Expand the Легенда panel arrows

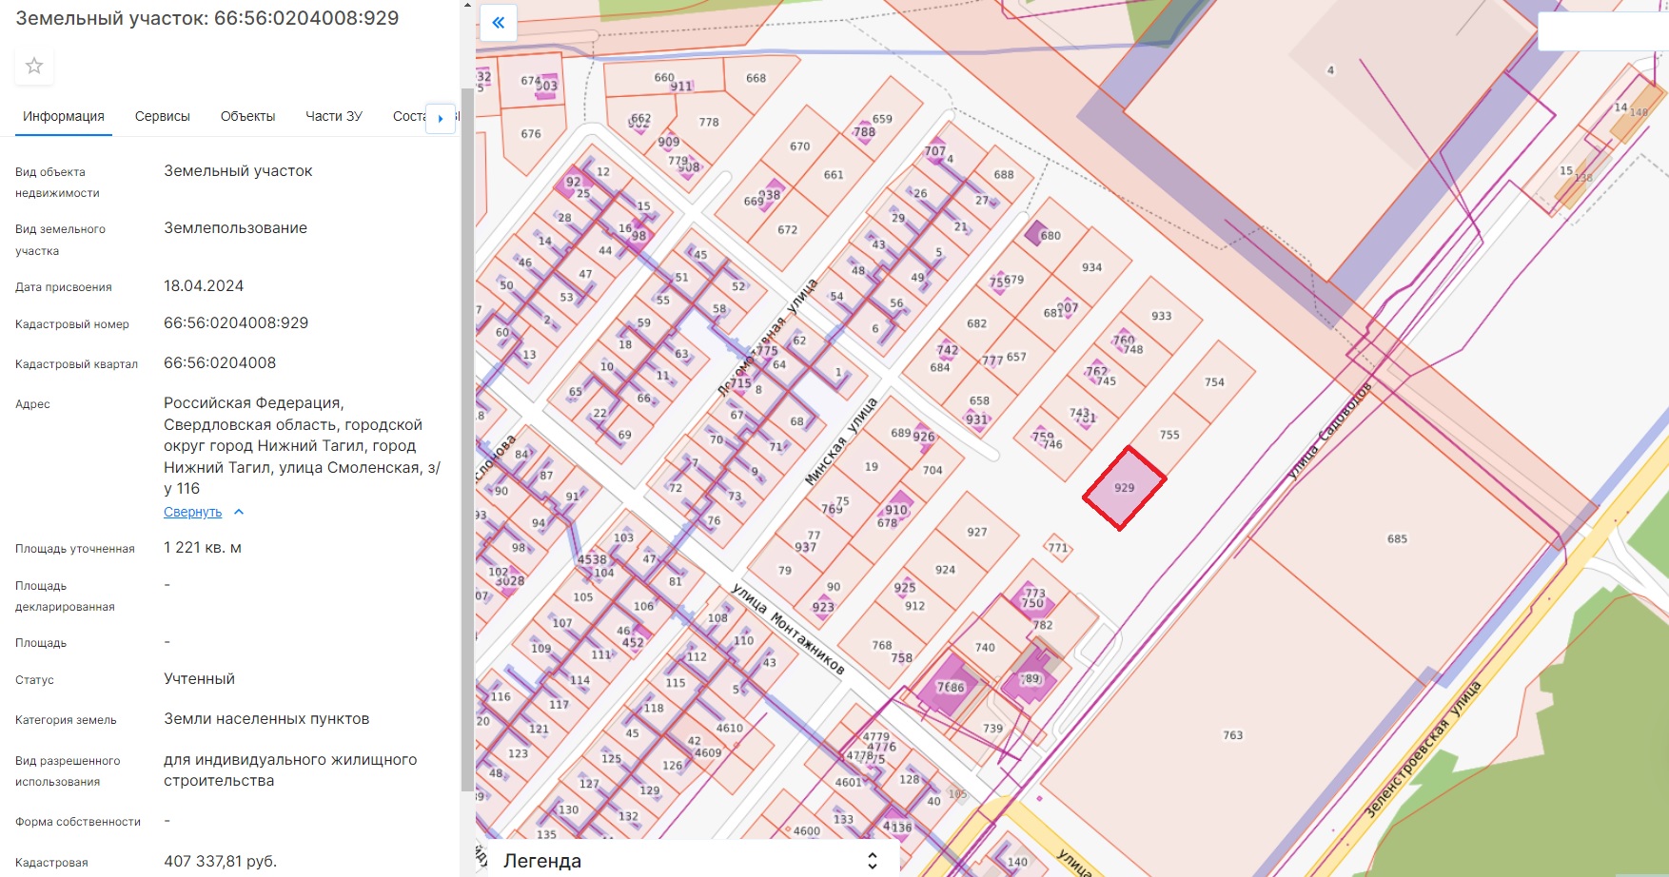[x=873, y=861]
